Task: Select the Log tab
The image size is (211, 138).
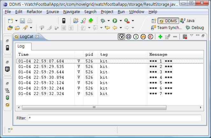Action: coord(21,47)
